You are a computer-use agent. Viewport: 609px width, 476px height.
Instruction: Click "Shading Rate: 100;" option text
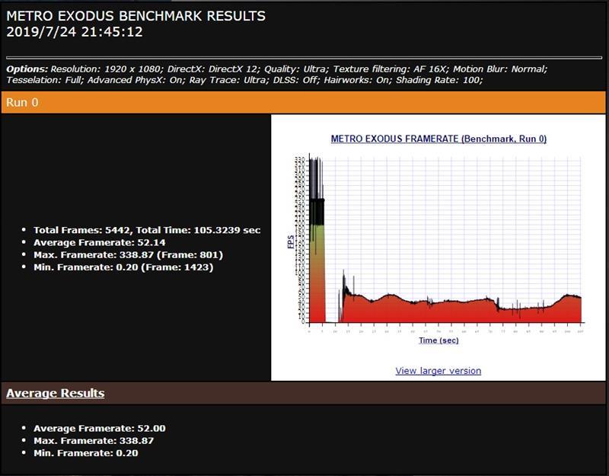coord(439,80)
